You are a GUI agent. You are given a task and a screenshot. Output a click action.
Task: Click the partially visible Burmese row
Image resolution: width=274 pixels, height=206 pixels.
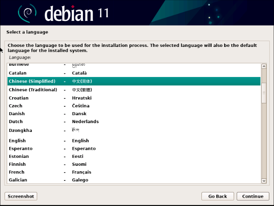point(134,66)
